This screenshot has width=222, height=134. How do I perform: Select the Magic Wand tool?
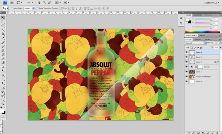pyautogui.click(x=3, y=30)
